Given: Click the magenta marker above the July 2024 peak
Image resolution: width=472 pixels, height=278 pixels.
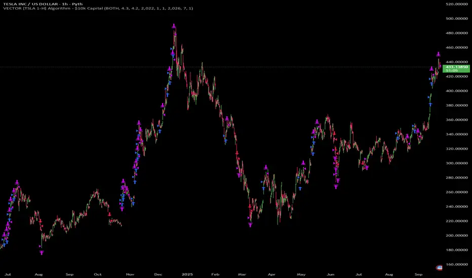Looking at the screenshot, I should (17, 182).
